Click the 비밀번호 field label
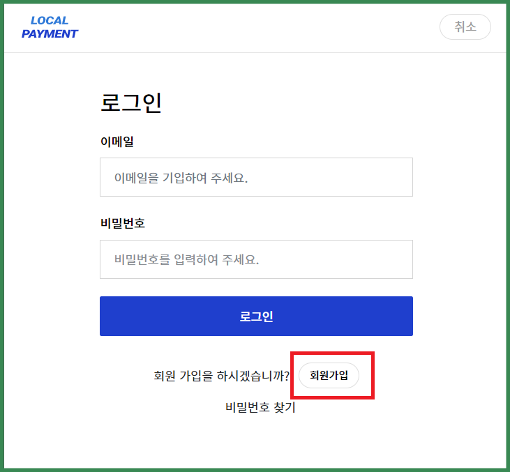The width and height of the screenshot is (510, 472). click(123, 223)
